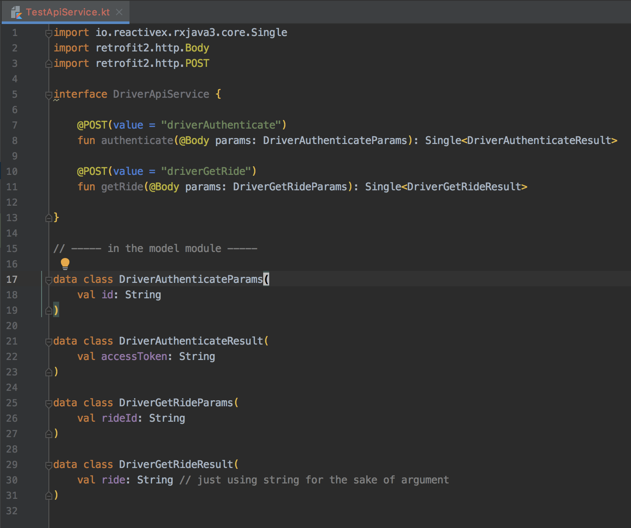Click line number 17 in the gutter
Image resolution: width=631 pixels, height=528 pixels.
click(x=12, y=279)
